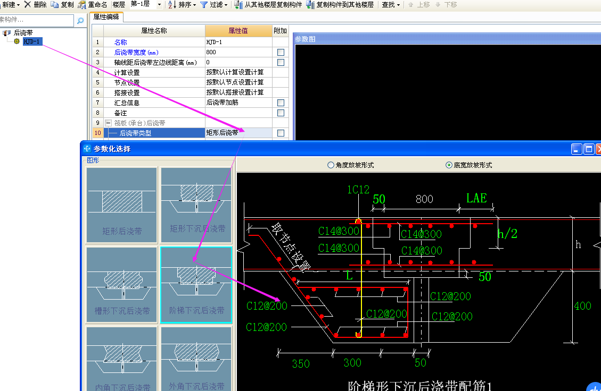Screen dimensions: 601x391
Task: Choose the 槽形下沉后浇带 shape thumbnail
Action: (122, 285)
